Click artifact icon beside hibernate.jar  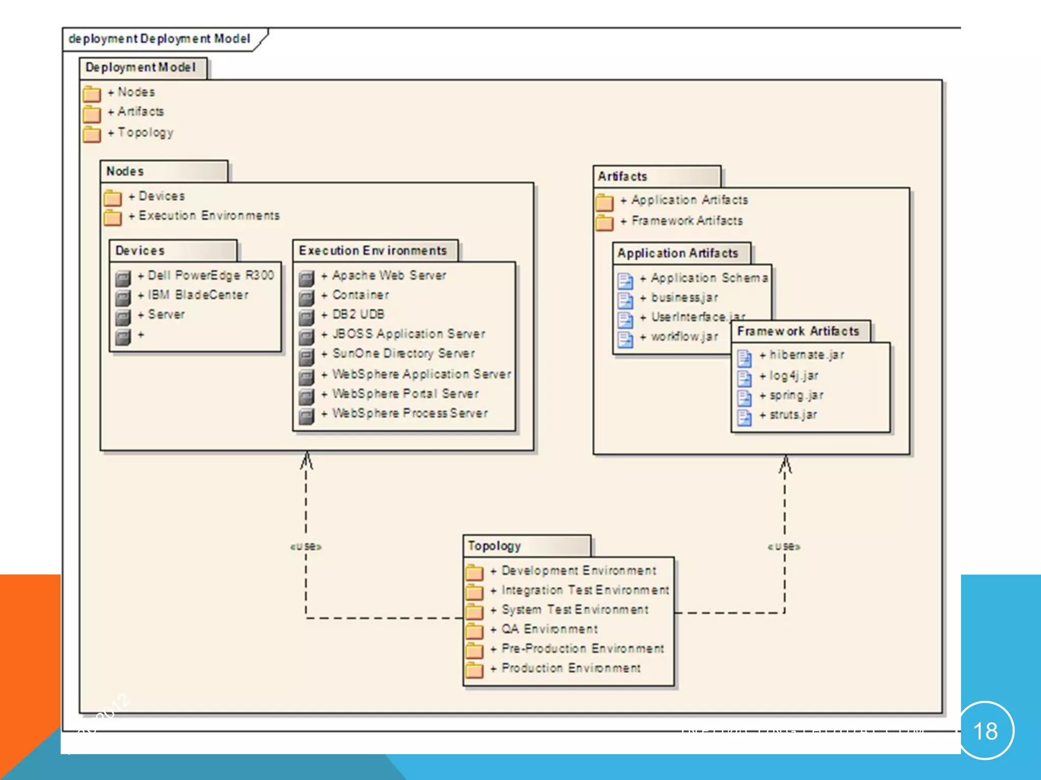[744, 358]
